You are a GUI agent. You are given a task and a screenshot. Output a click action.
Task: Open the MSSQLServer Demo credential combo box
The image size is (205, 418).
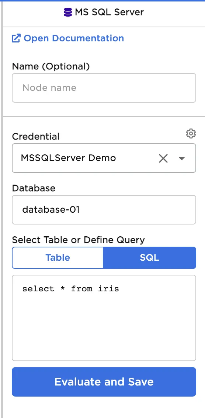[104, 158]
